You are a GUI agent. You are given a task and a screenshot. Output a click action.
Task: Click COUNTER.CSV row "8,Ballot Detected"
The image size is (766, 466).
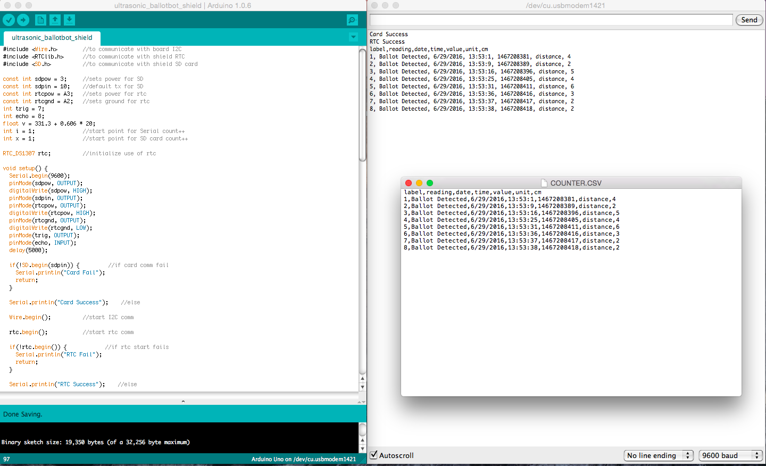point(512,247)
